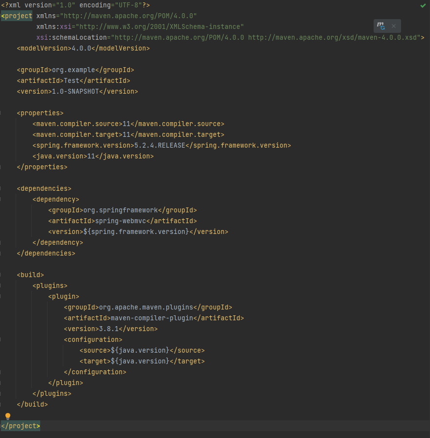Click the maven.compiler.target line
This screenshot has height=438, width=430.
(128, 135)
